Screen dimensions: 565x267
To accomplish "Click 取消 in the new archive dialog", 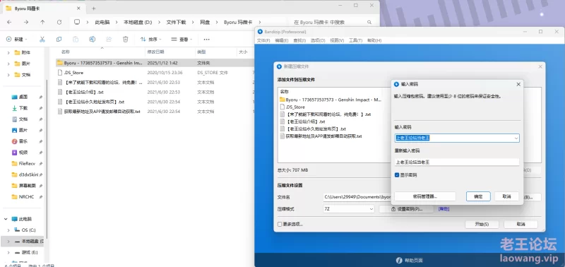I will 521,224.
